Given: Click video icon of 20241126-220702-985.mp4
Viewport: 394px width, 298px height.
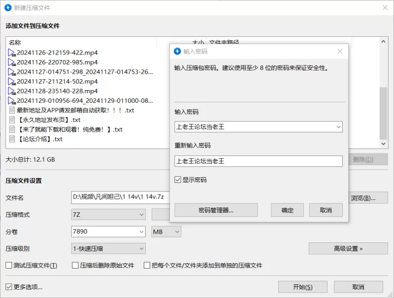Looking at the screenshot, I should click(x=12, y=62).
